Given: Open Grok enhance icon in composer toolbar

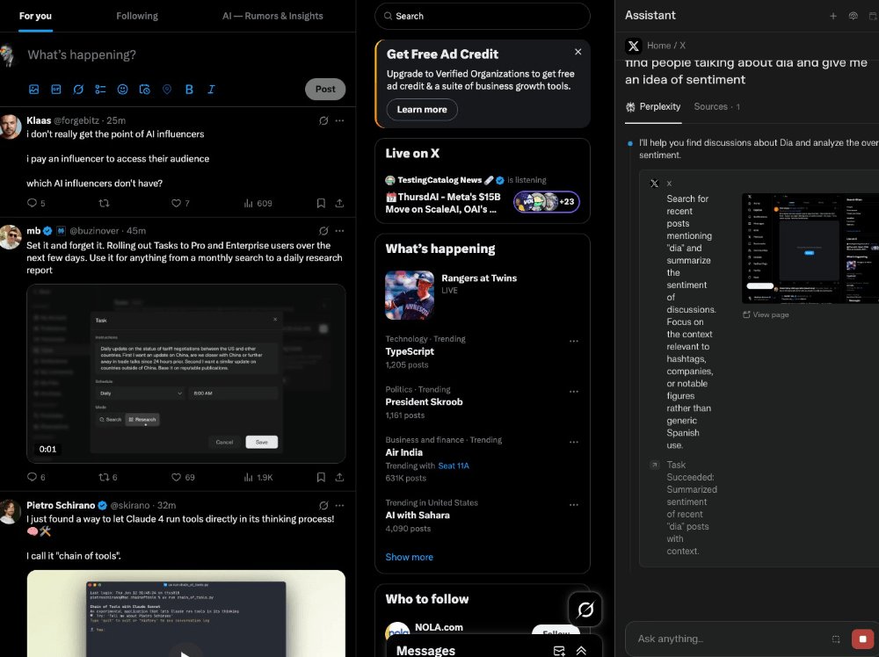Looking at the screenshot, I should [x=78, y=89].
